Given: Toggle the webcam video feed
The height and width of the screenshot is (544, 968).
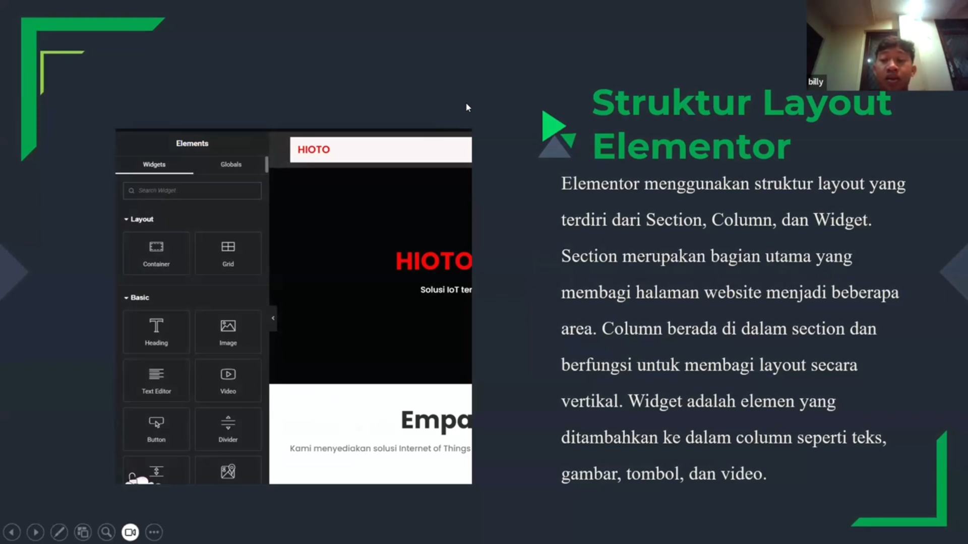Looking at the screenshot, I should click(130, 532).
